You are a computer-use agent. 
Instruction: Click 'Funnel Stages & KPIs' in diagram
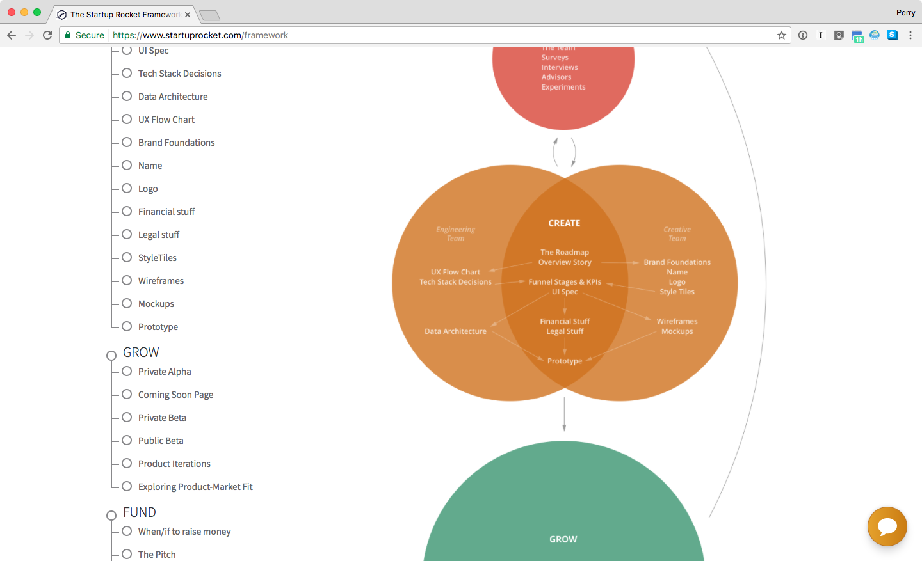[x=565, y=281]
